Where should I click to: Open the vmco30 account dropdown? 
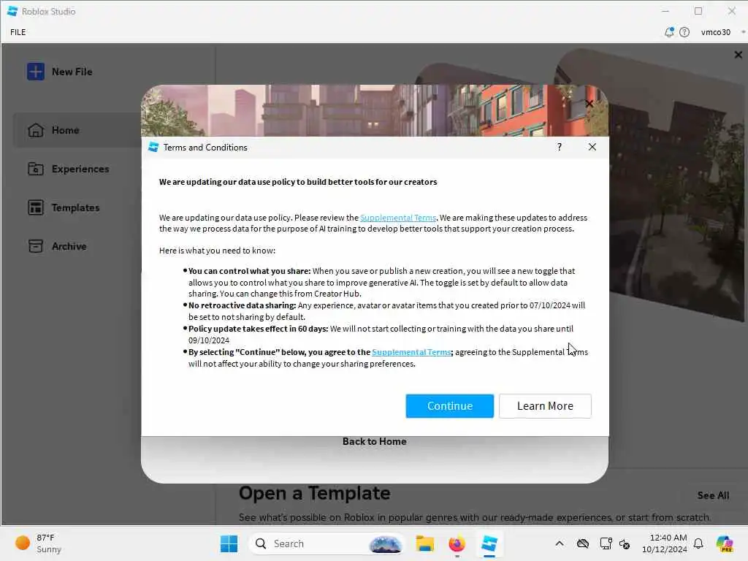(x=722, y=32)
